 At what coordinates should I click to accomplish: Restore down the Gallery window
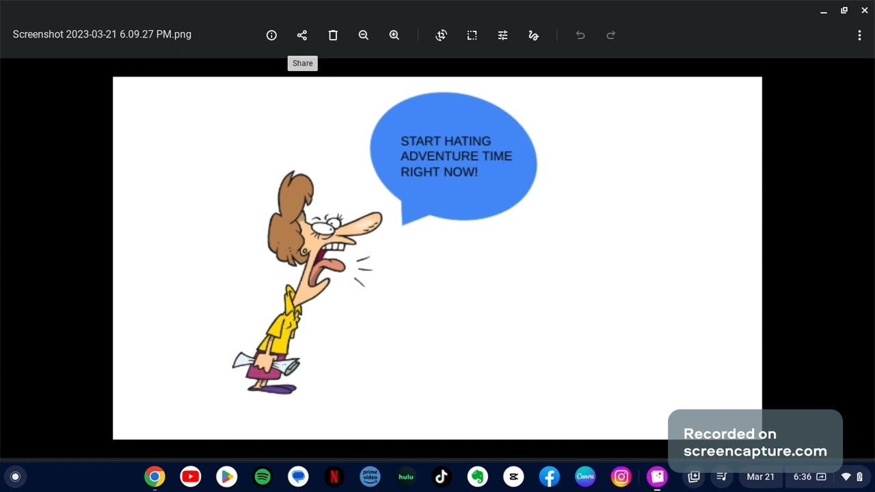[844, 11]
